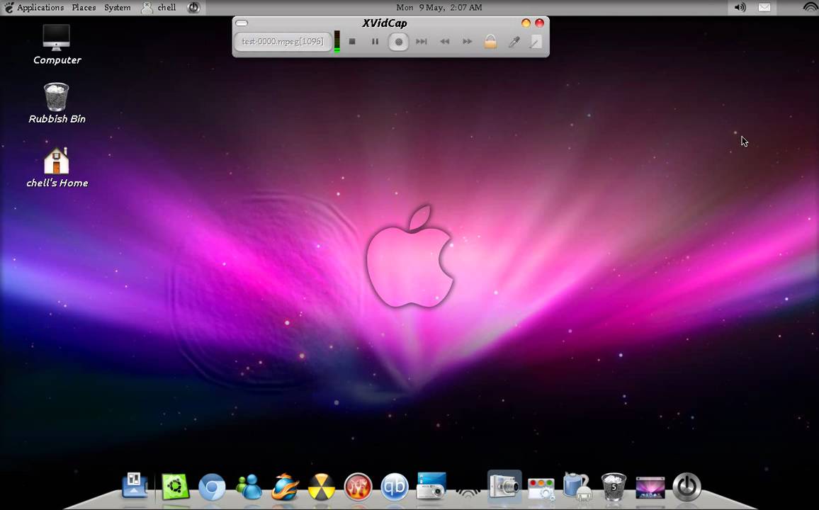Image resolution: width=819 pixels, height=510 pixels.
Task: Open the red flame disc dock icon
Action: (x=358, y=487)
